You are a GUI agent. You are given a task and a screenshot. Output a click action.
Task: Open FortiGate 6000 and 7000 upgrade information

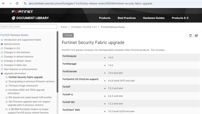pos(26,92)
